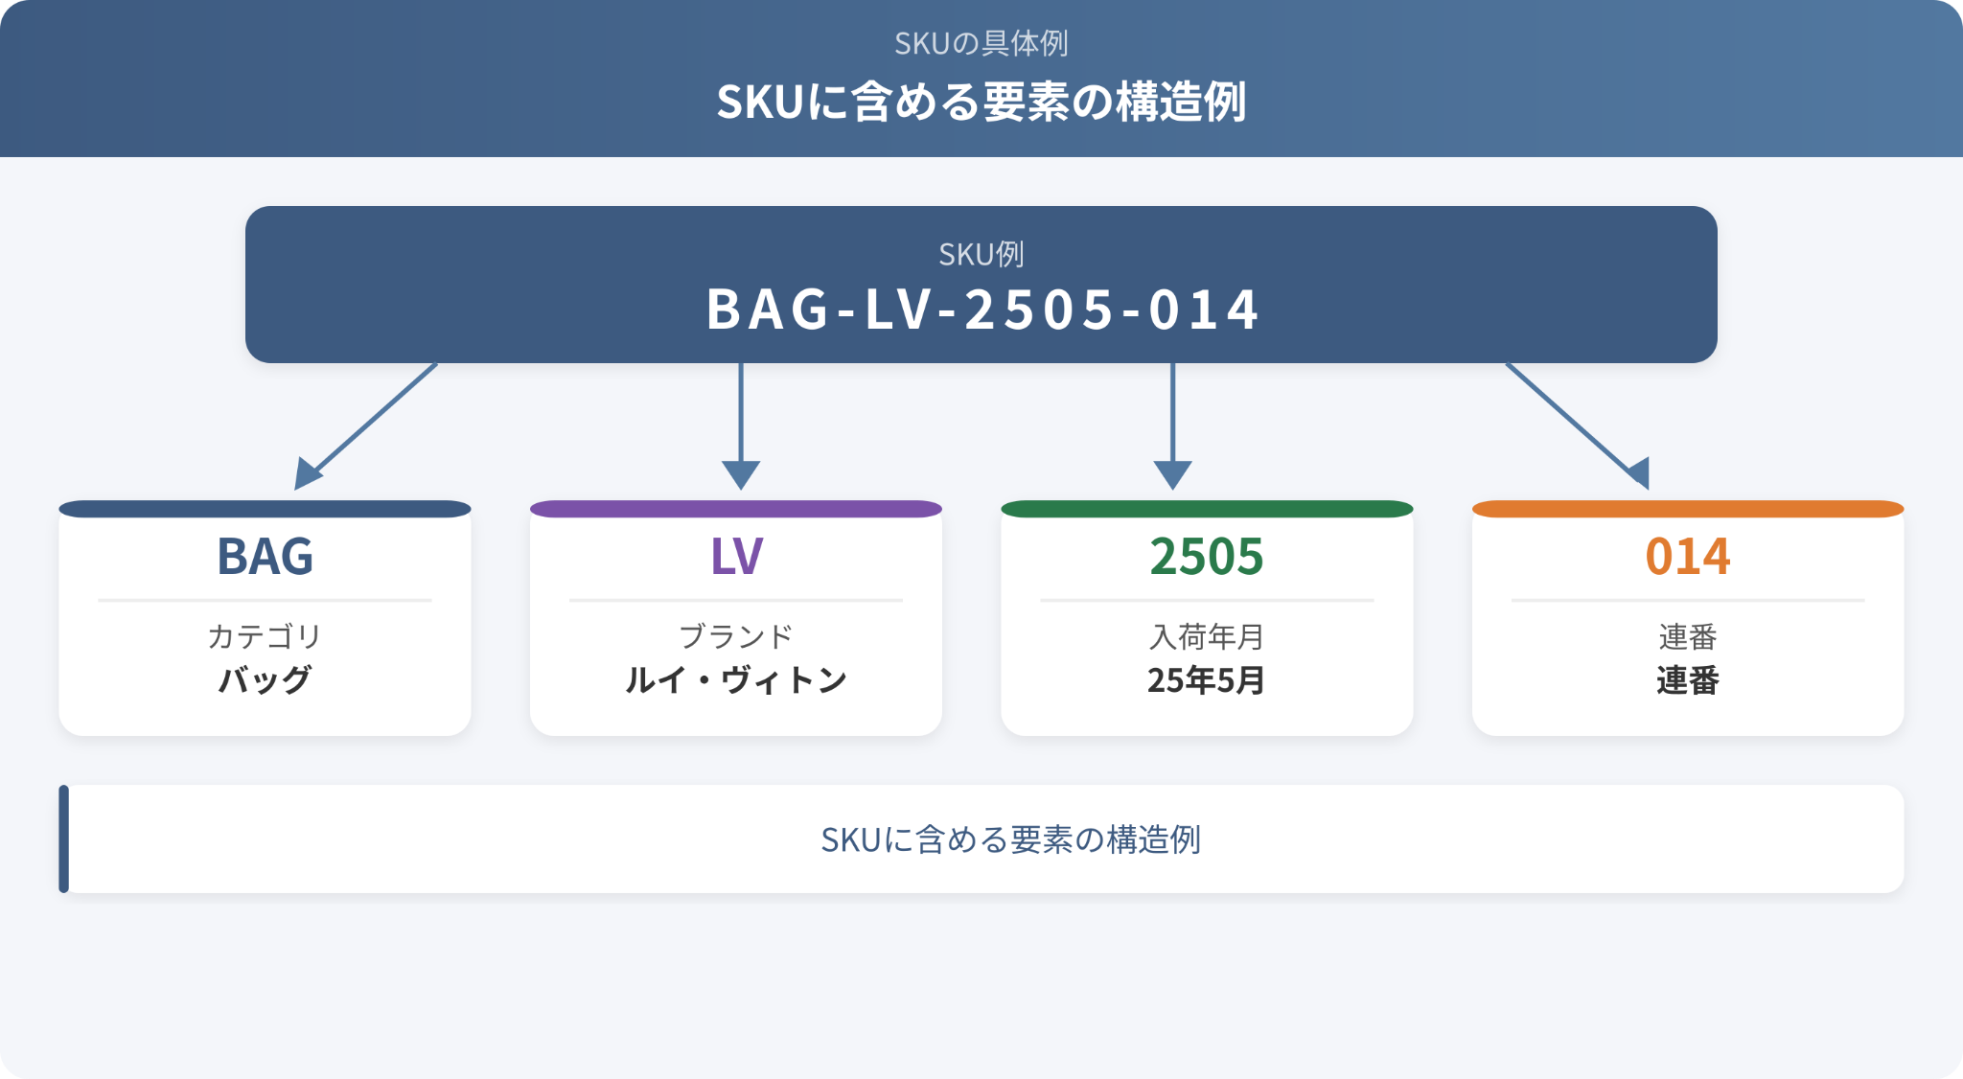Select the BAG category code heading
This screenshot has height=1079, width=1963.
tap(265, 556)
